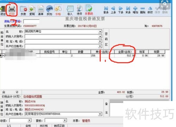The image size is (176, 127).
Task: Click seller tax ID 500102010001163Q
Action: click(35, 106)
